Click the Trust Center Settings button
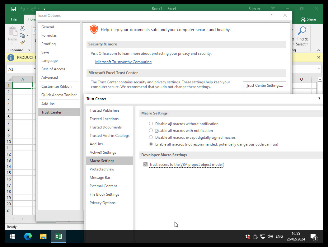This screenshot has height=247, width=328. tap(264, 85)
